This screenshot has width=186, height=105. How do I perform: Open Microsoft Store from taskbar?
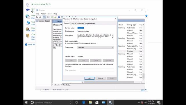[97, 102]
